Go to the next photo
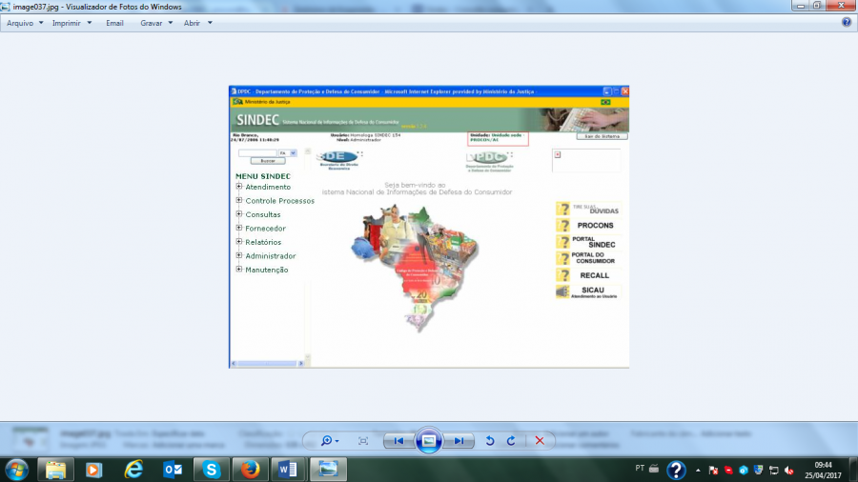Screen dimensions: 858x482 click(460, 441)
